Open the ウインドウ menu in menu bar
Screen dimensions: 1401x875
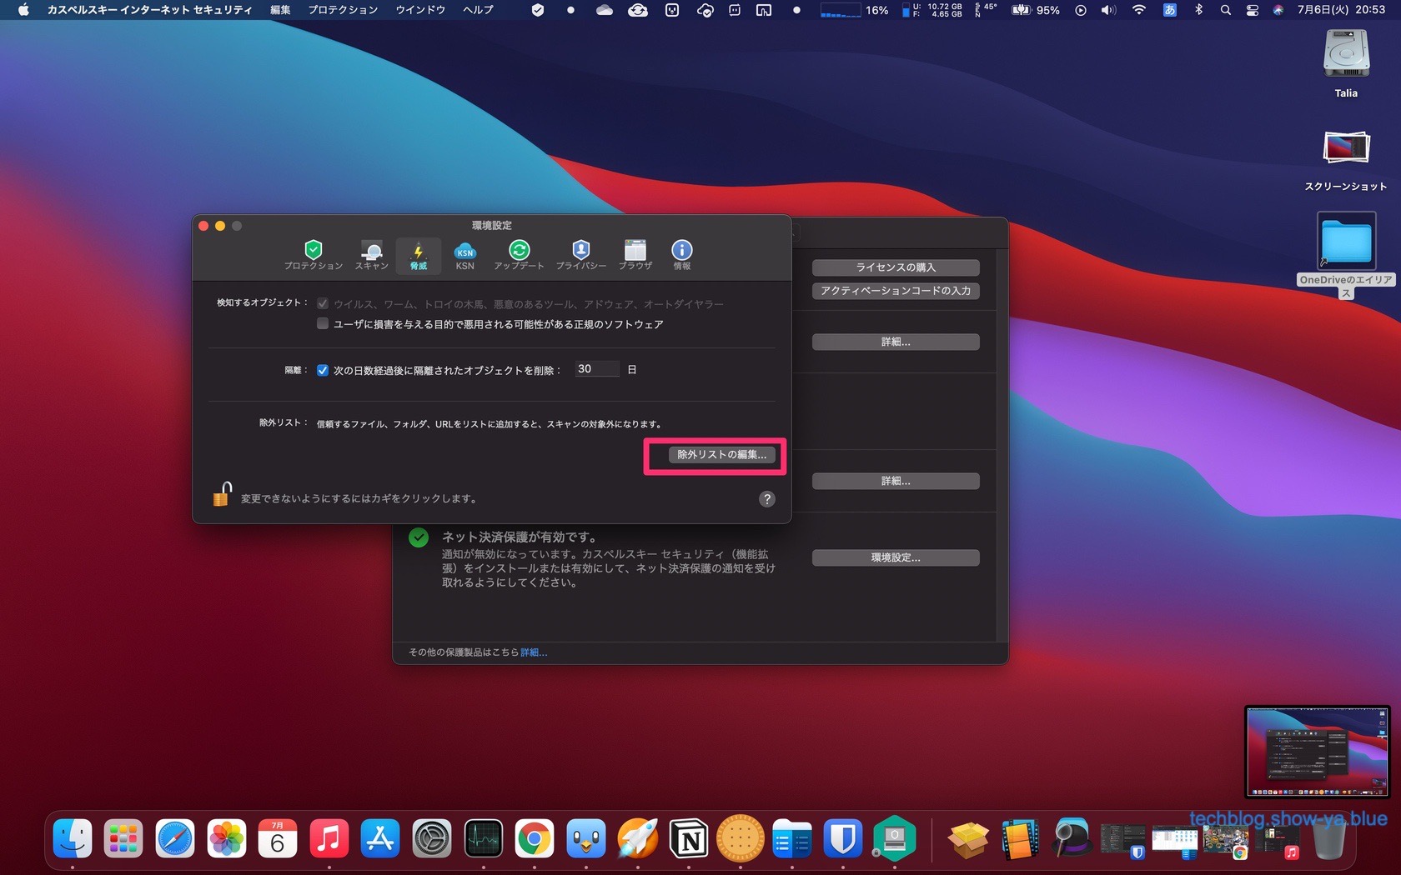pyautogui.click(x=420, y=10)
